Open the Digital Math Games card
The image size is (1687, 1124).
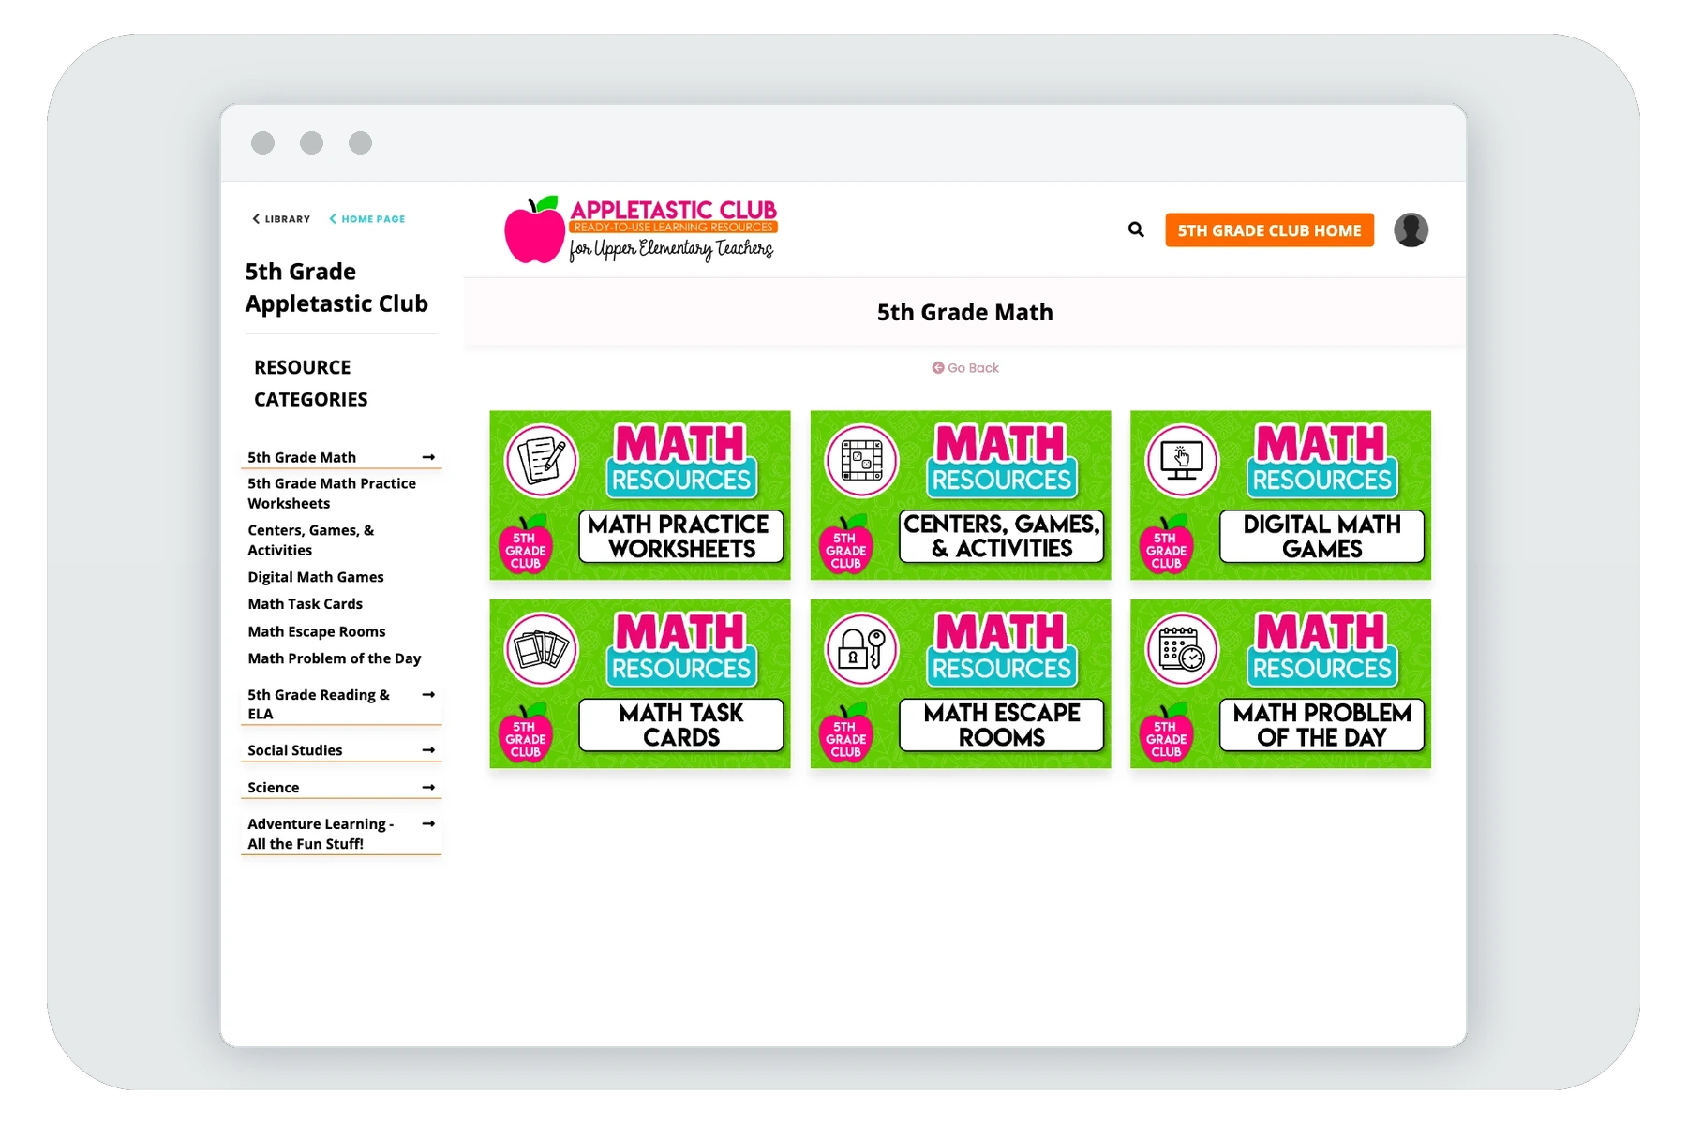click(x=1280, y=495)
